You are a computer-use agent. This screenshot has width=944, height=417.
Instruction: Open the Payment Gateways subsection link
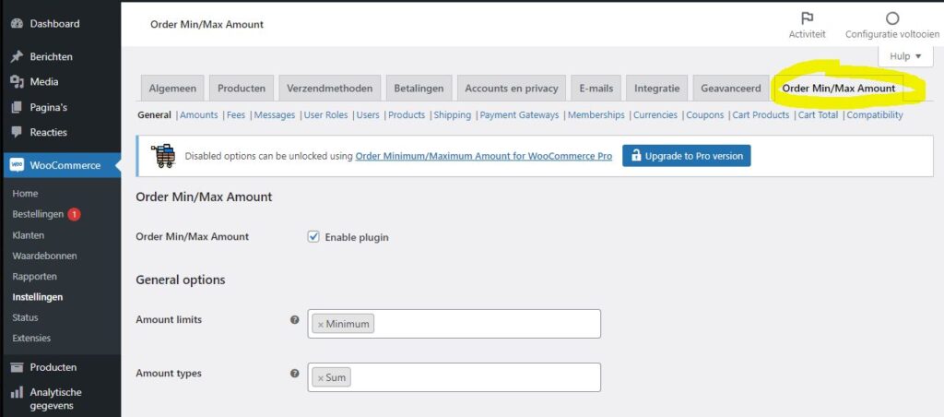click(519, 115)
